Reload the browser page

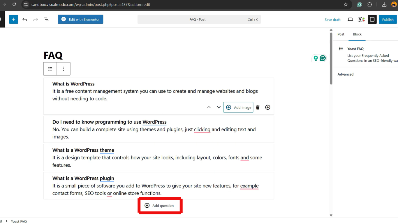(x=14, y=4)
